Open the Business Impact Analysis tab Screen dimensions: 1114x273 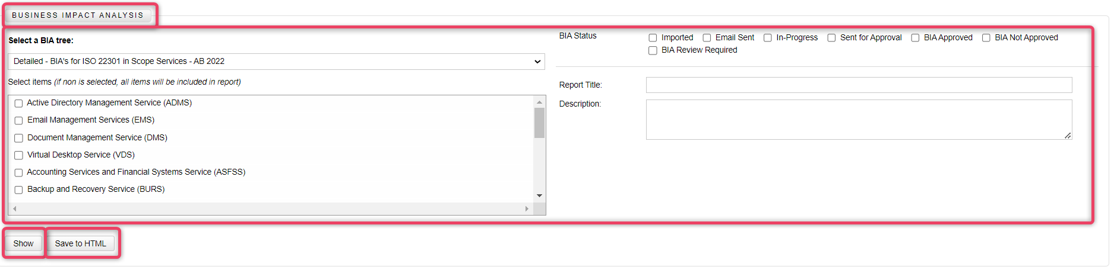coord(78,15)
